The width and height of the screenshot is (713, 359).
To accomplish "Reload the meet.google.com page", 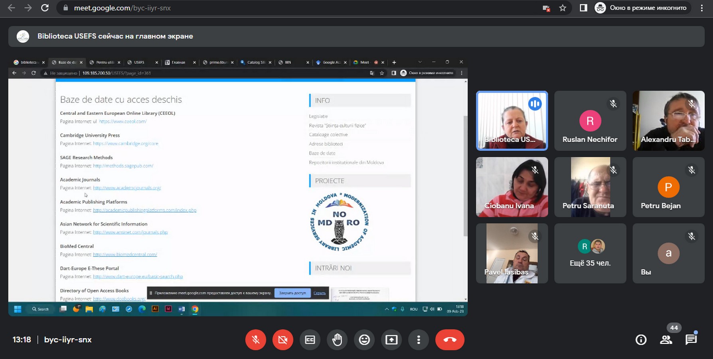I will pos(45,8).
